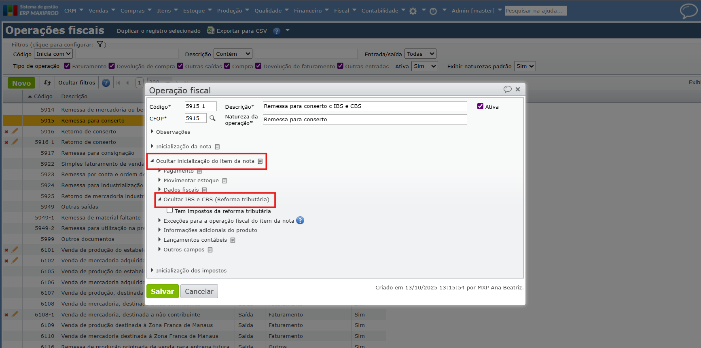Open the CRM menu
701x348 pixels.
[74, 11]
